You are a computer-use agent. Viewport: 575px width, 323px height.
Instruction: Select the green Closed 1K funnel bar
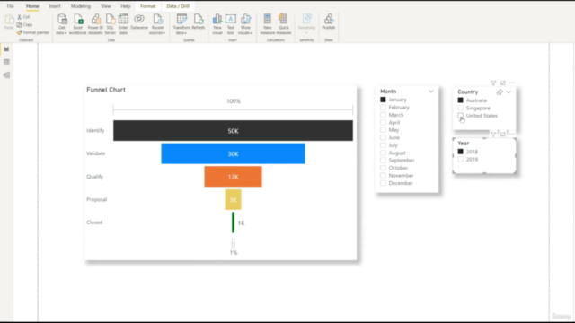click(x=233, y=223)
